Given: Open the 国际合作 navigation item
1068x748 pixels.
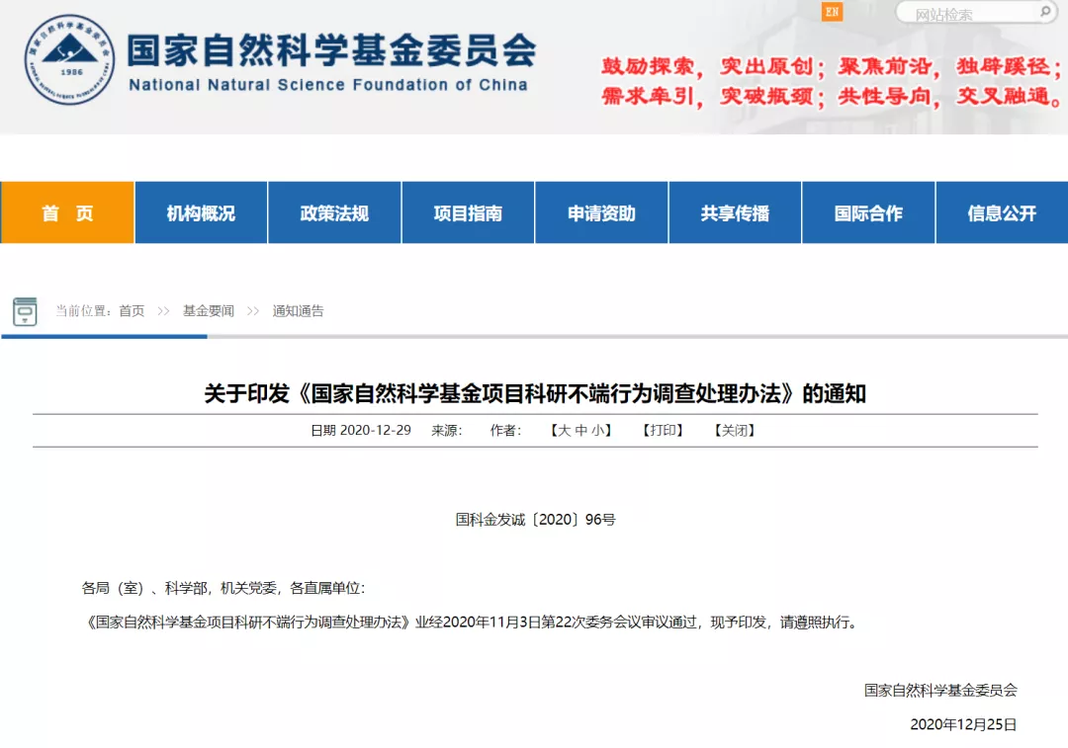Looking at the screenshot, I should [x=868, y=213].
